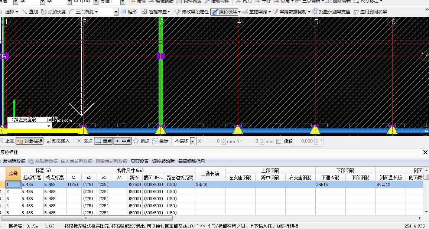Click the N4⌀12 side rebar cell
This screenshot has width=429, height=229.
pos(391,184)
